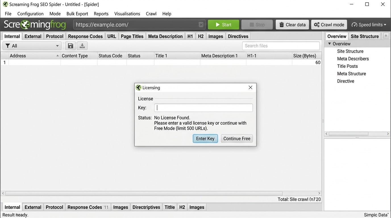The image size is (391, 218).
Task: Click left scroll arrow of right panel scrollbar
Action: [326, 134]
